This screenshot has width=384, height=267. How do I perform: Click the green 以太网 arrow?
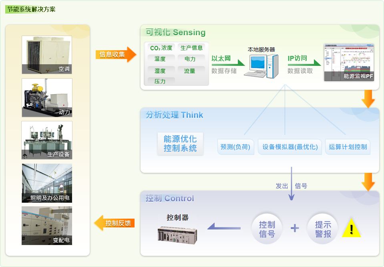point(227,62)
